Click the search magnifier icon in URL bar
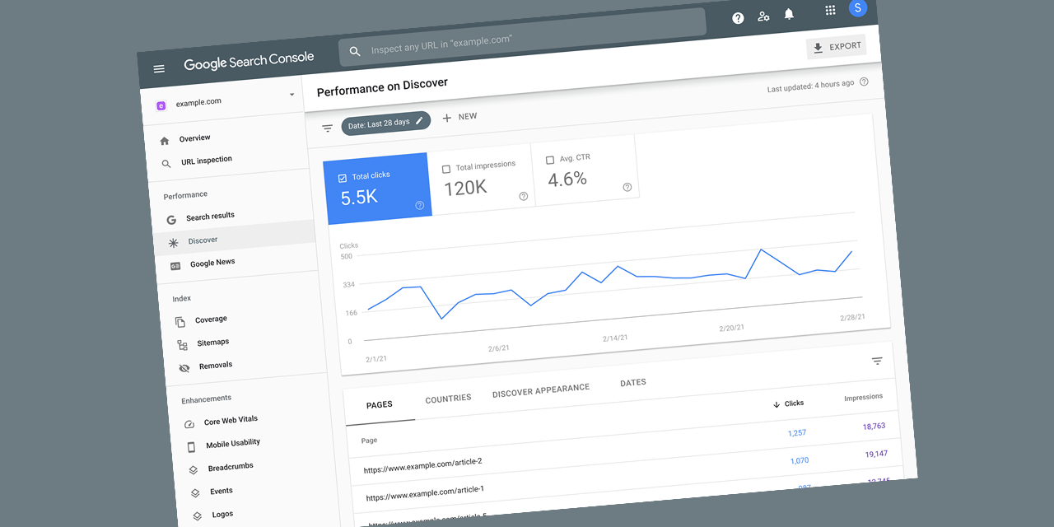1054x527 pixels. tap(355, 51)
